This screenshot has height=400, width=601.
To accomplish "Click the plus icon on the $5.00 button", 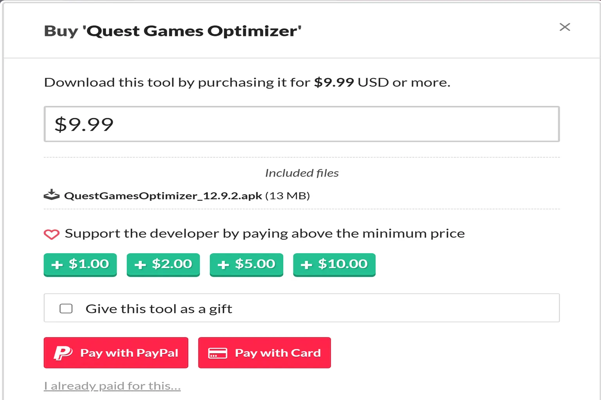I will coord(223,264).
